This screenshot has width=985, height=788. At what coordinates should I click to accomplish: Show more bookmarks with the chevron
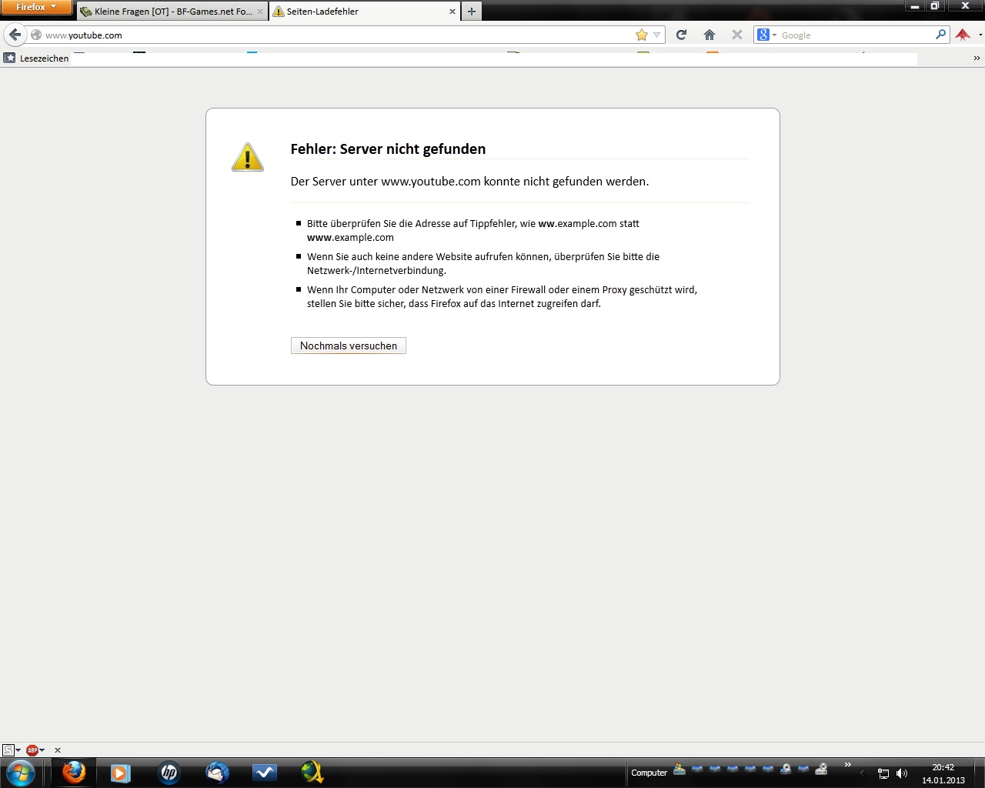pyautogui.click(x=977, y=58)
